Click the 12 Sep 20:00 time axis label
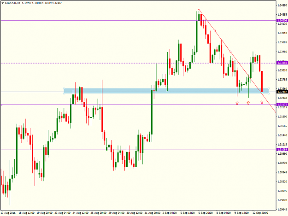The image size is (288, 216). [260, 213]
